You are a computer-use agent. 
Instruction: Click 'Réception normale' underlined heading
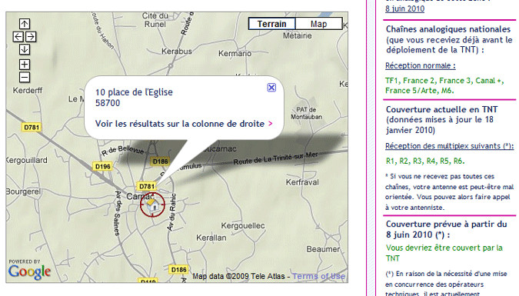[421, 65]
